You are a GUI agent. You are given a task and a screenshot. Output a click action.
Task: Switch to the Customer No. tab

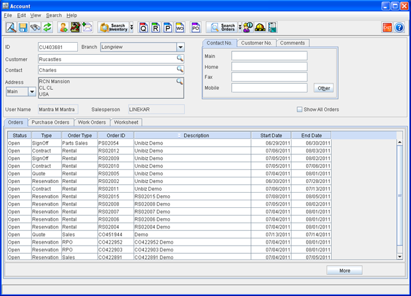pos(256,43)
